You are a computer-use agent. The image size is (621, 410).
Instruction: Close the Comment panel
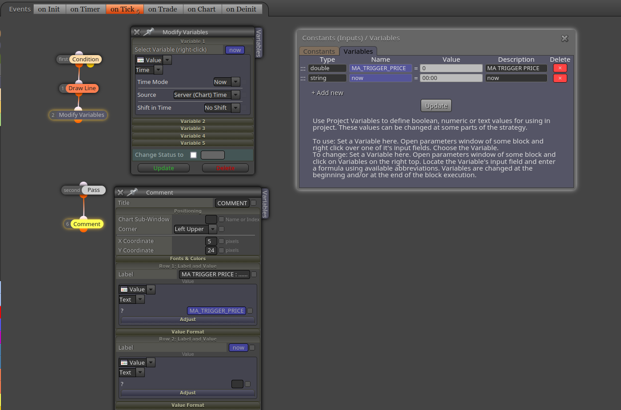coord(120,192)
